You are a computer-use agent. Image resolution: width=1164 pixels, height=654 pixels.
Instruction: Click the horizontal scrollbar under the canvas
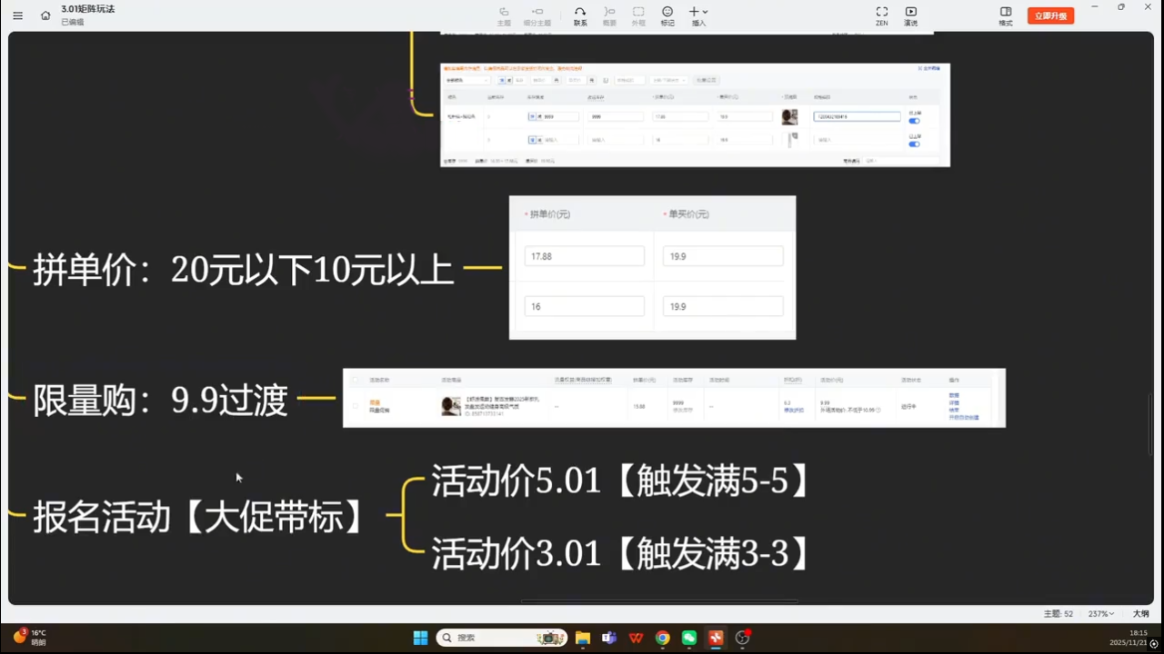pyautogui.click(x=659, y=601)
